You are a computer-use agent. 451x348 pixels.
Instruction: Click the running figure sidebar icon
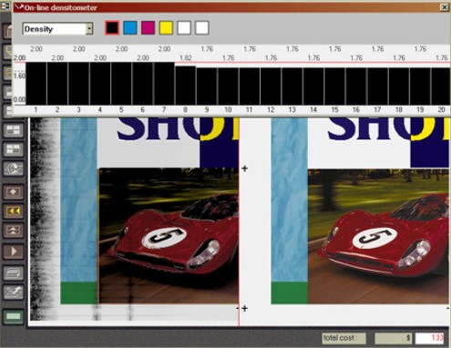tap(13, 292)
